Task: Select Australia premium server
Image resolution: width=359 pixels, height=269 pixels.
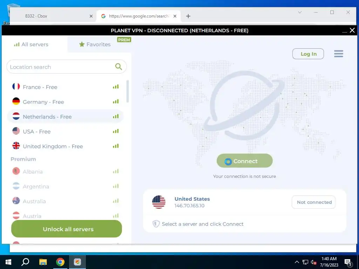Action: 66,201
